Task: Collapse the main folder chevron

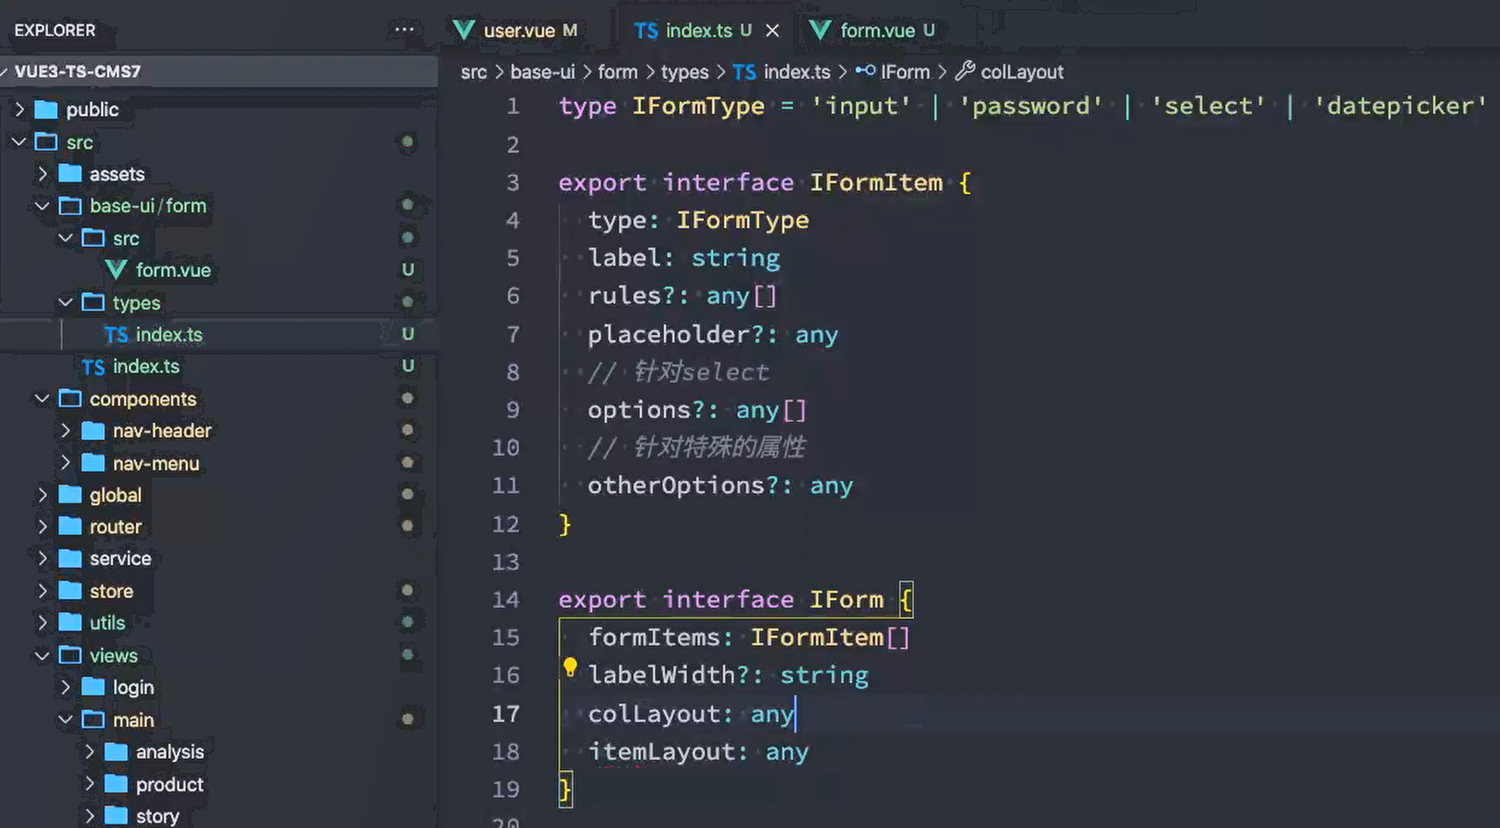Action: pos(65,720)
